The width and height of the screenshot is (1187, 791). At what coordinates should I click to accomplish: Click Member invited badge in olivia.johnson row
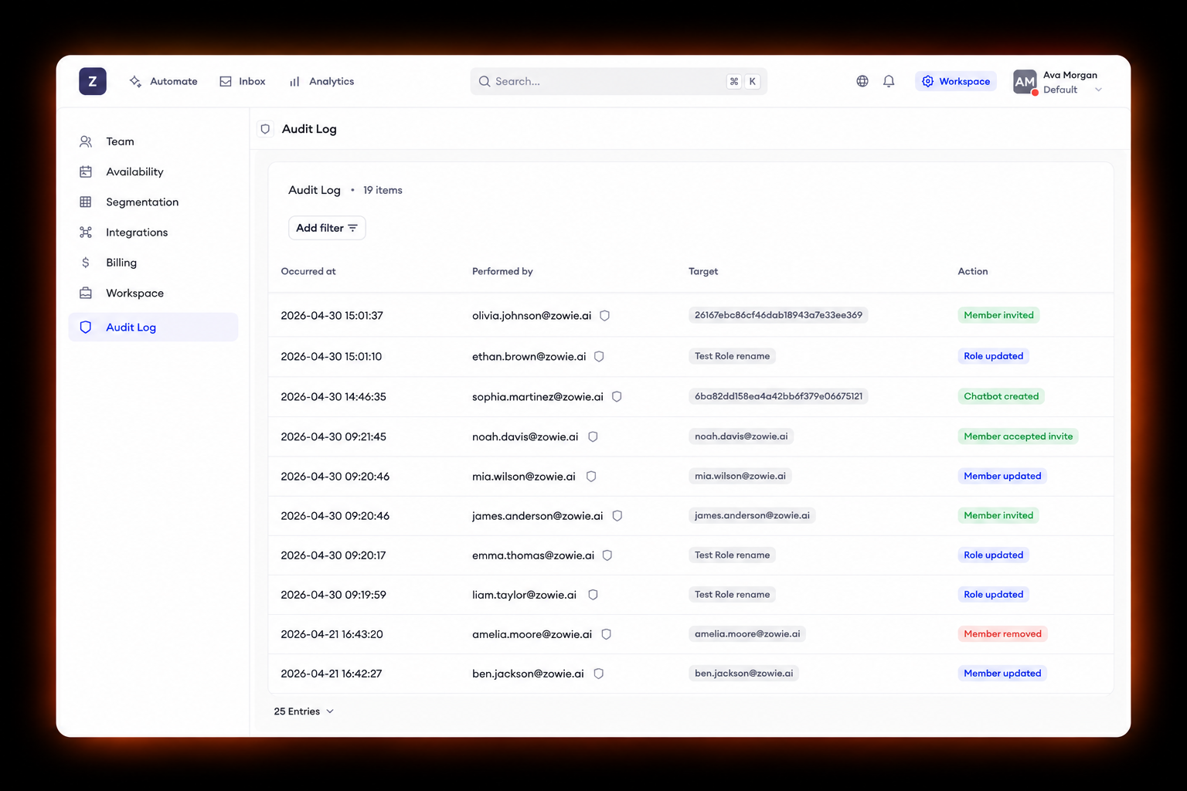[x=998, y=315]
